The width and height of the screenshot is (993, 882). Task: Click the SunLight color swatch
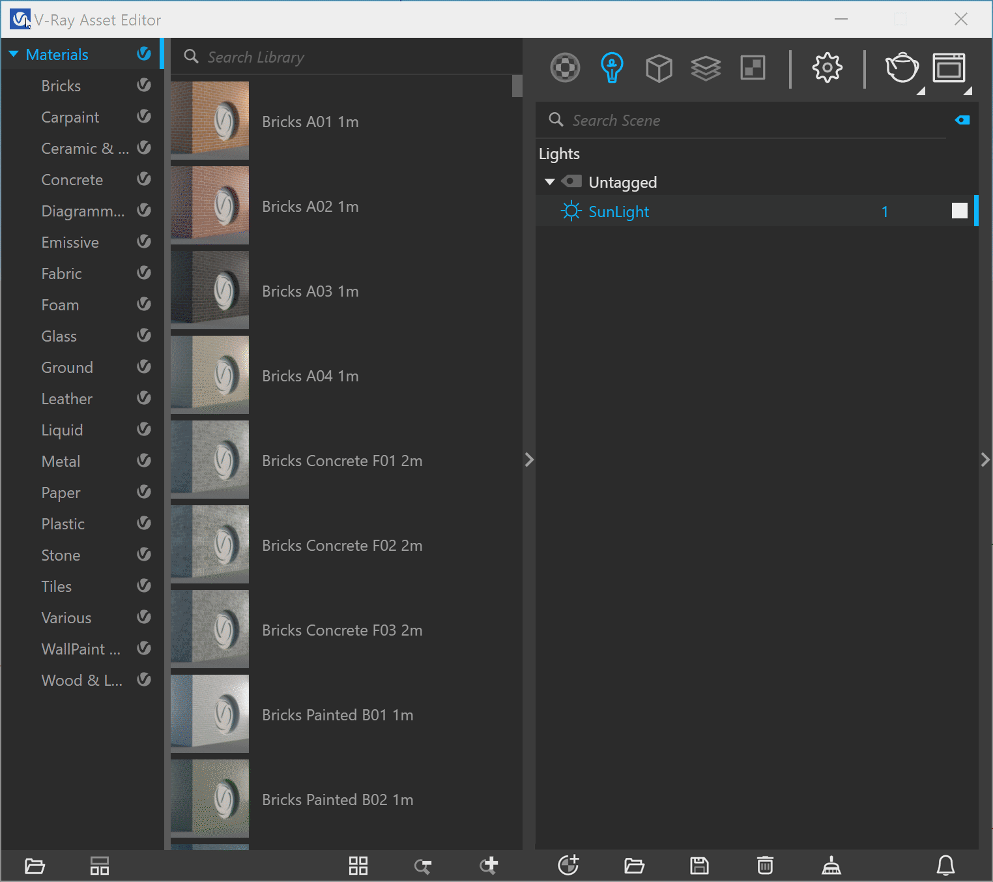coord(959,211)
